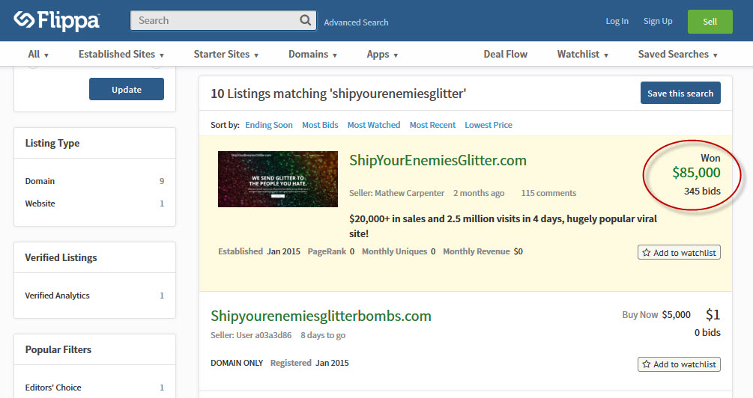
Task: Open the Deal Flow page
Action: (505, 54)
